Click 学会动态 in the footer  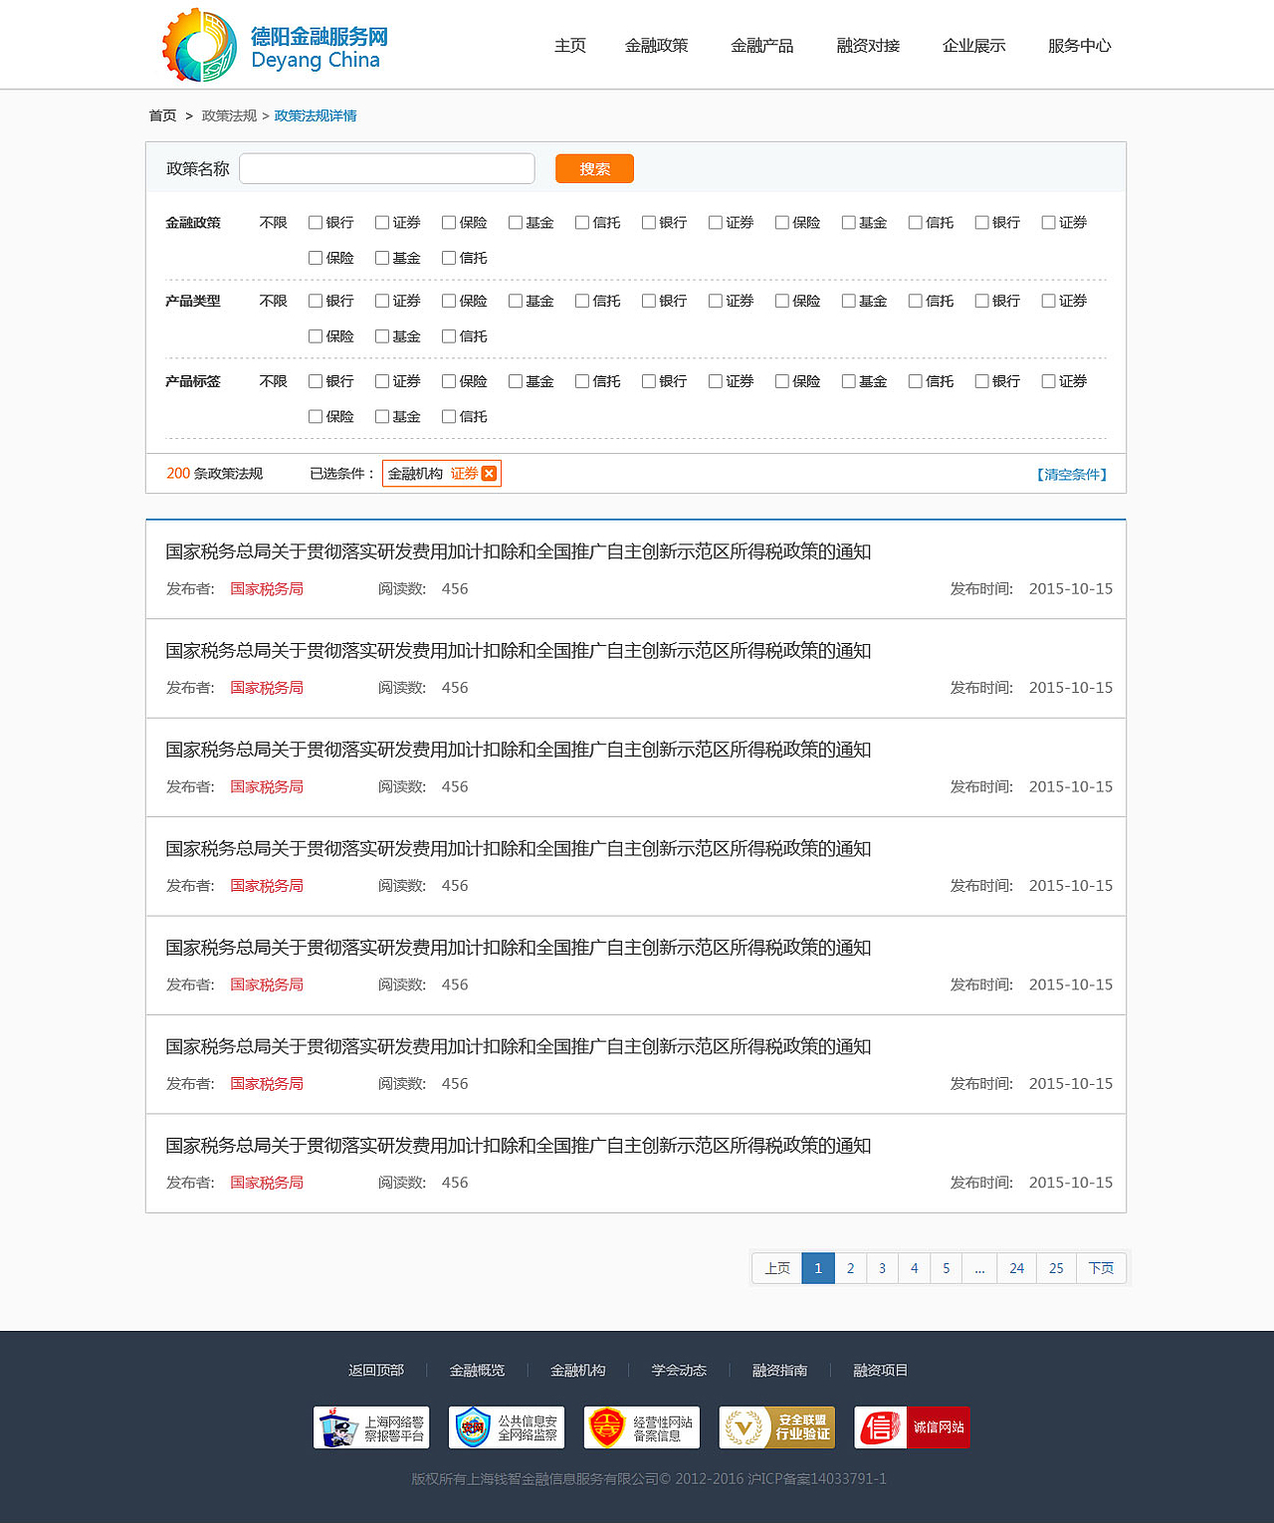[x=679, y=1371]
